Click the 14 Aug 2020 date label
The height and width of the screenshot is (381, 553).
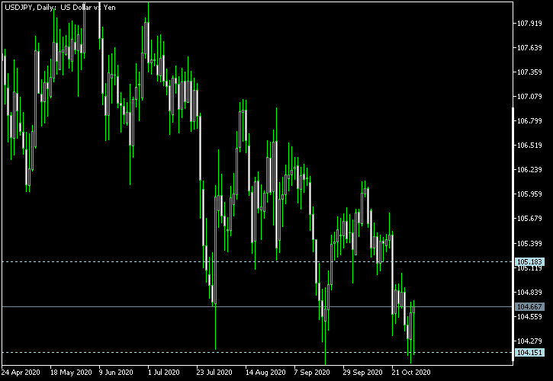coord(266,373)
